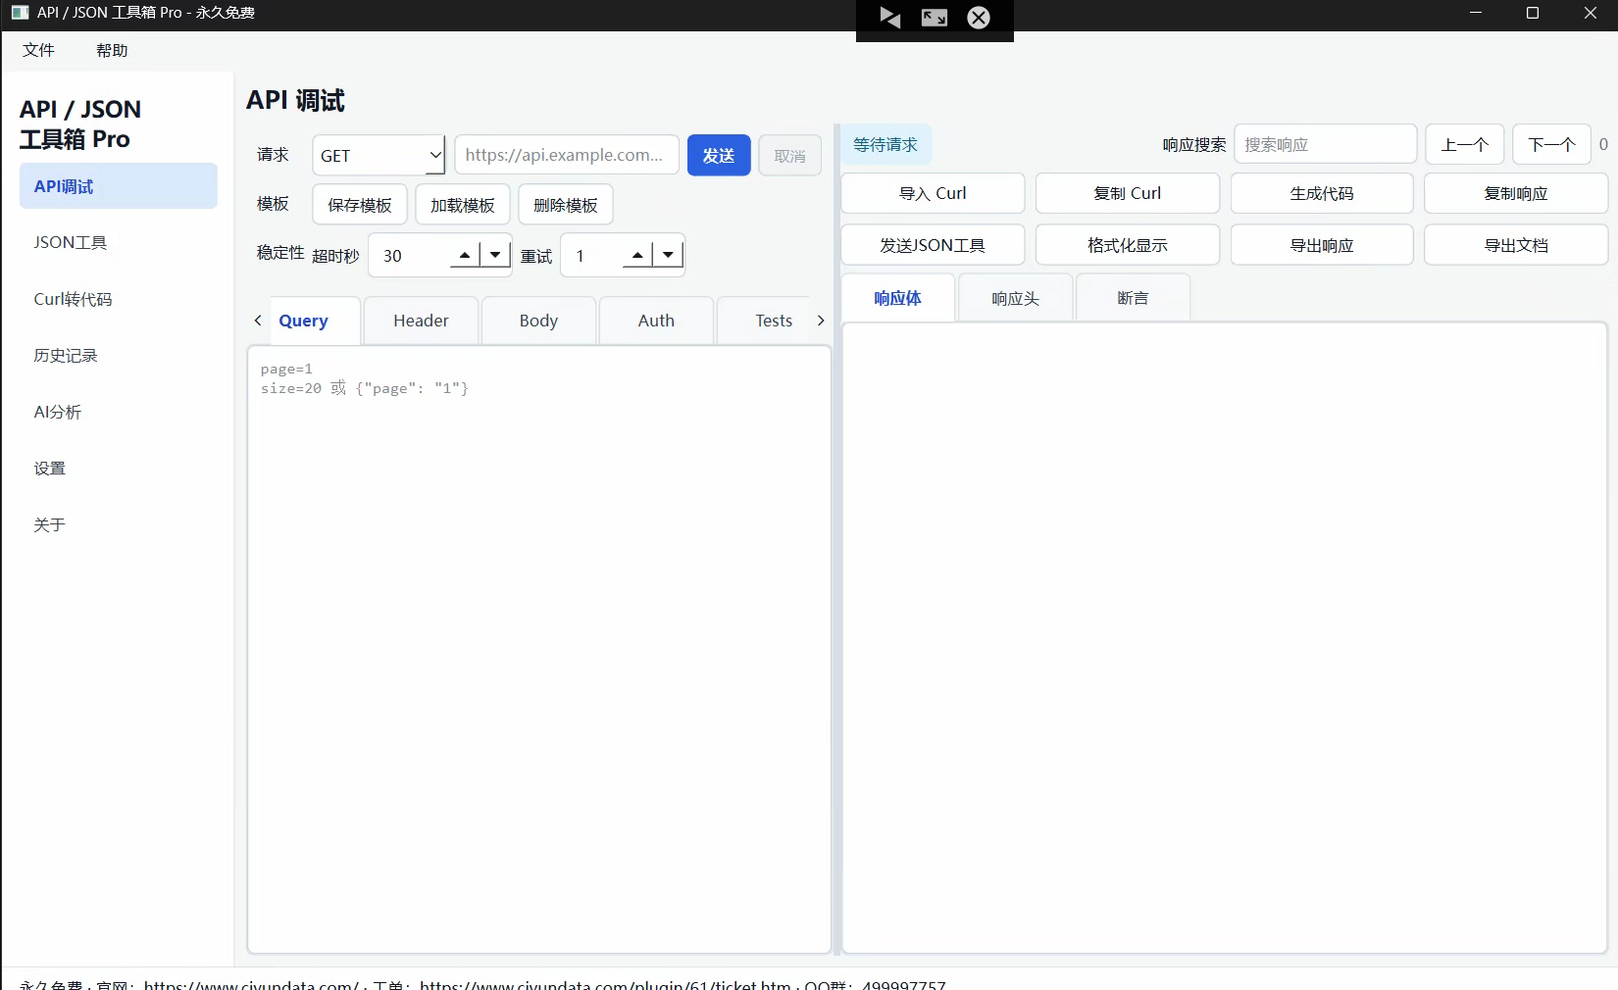Click 保存模板 button
This screenshot has width=1618, height=990.
coord(360,205)
